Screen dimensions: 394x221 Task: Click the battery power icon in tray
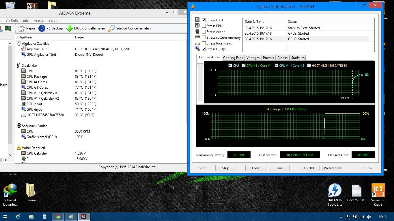pyautogui.click(x=355, y=217)
